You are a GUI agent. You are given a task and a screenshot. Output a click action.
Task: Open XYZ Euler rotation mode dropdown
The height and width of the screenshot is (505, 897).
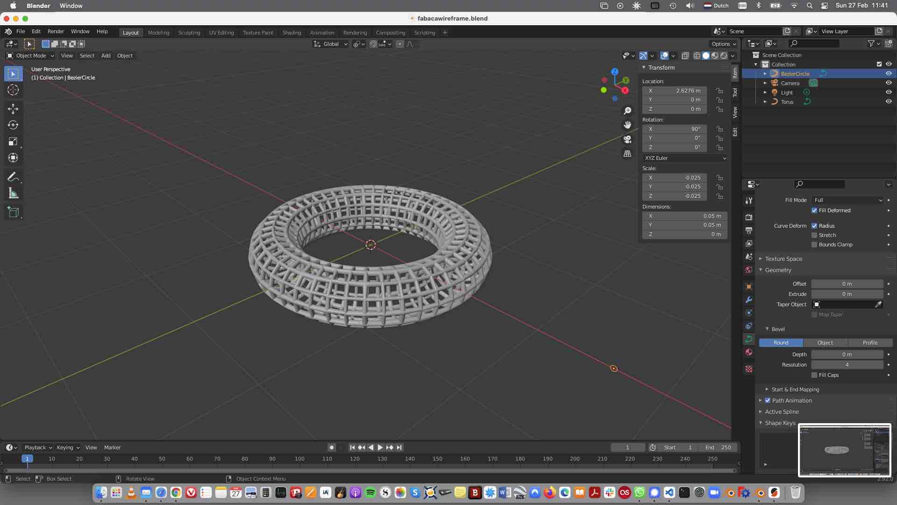685,158
